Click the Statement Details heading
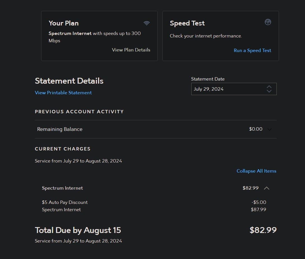The width and height of the screenshot is (305, 259). (x=69, y=81)
